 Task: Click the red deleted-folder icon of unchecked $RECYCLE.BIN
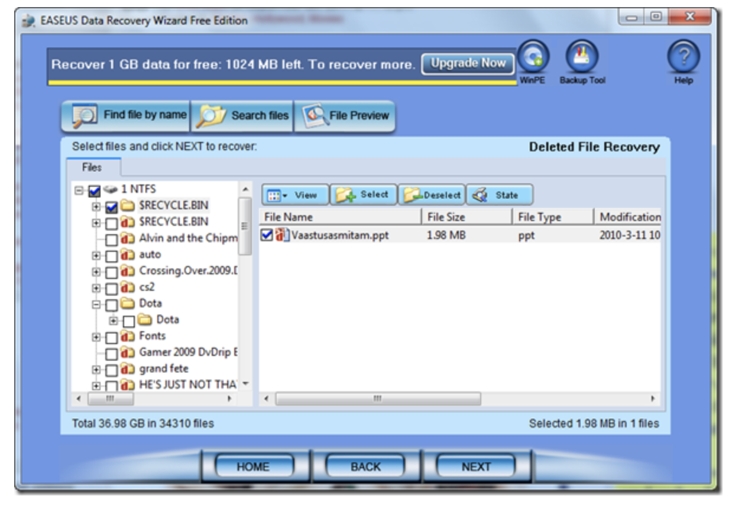click(128, 223)
